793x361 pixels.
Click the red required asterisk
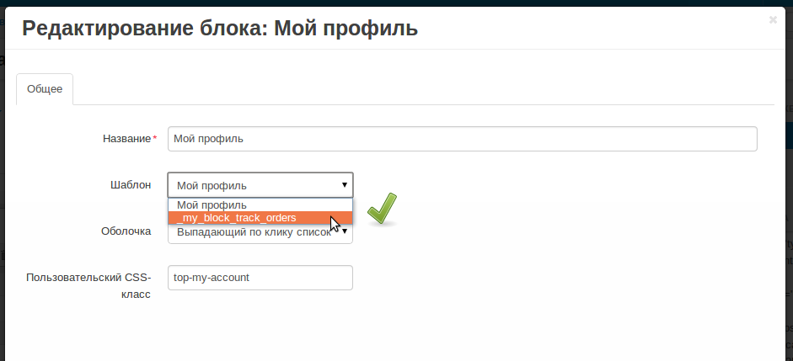pyautogui.click(x=155, y=139)
